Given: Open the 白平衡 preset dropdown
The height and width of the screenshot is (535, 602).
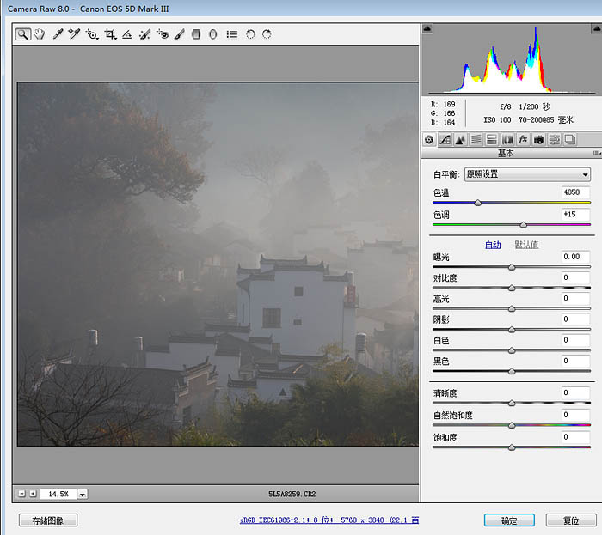Looking at the screenshot, I should point(526,174).
